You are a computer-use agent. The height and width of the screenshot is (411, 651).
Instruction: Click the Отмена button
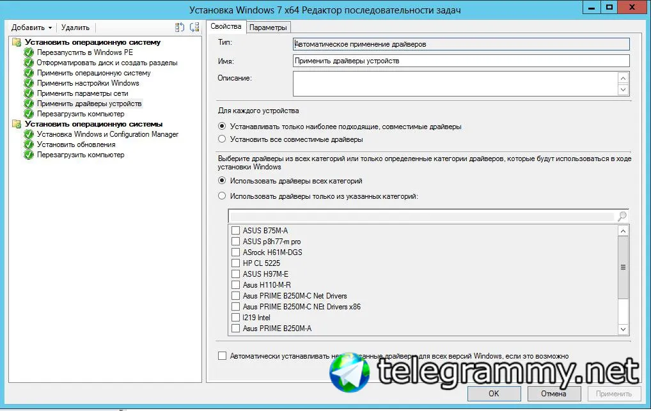(x=554, y=394)
